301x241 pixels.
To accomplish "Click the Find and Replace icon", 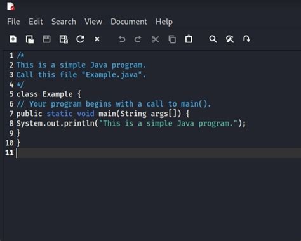I will point(230,39).
